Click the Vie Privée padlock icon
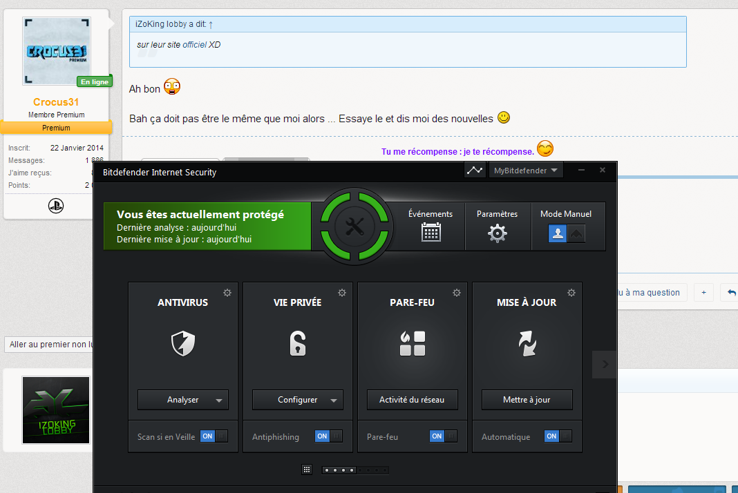 click(297, 343)
